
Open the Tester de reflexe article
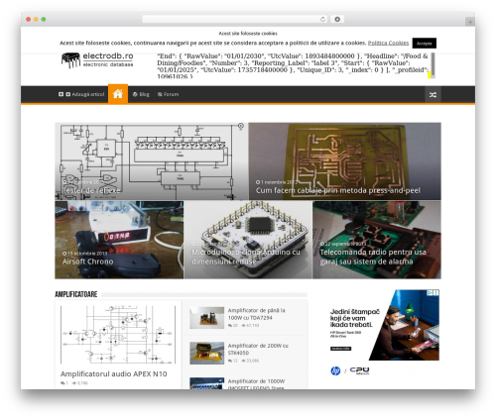coord(91,190)
